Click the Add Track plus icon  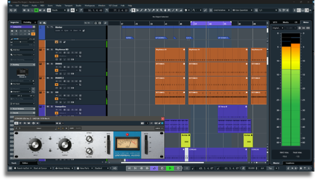pyautogui.click(x=41, y=22)
